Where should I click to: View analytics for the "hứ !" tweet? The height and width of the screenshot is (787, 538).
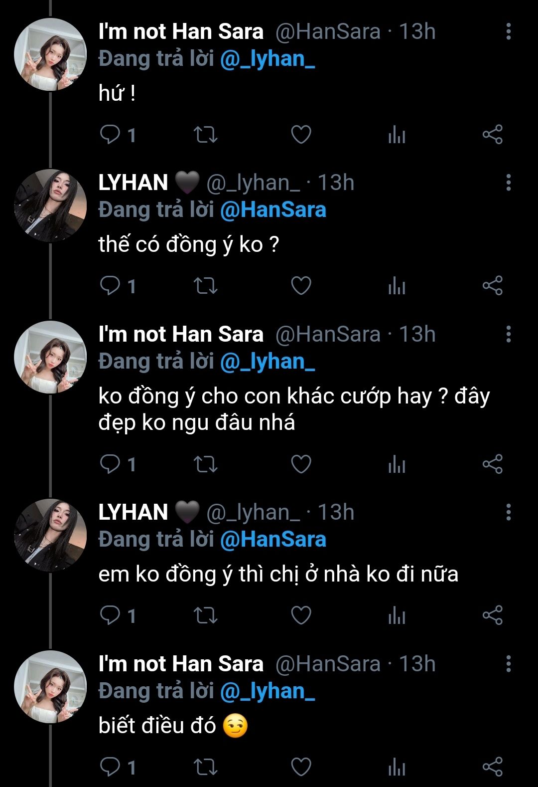(x=397, y=135)
